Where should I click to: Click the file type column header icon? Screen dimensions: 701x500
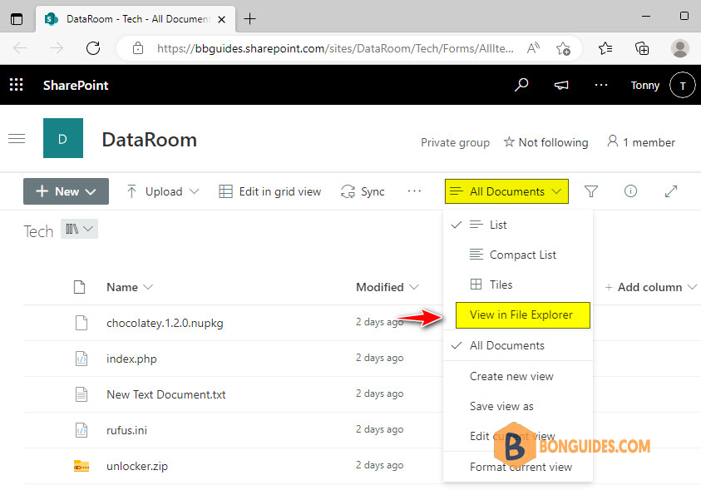tap(80, 287)
